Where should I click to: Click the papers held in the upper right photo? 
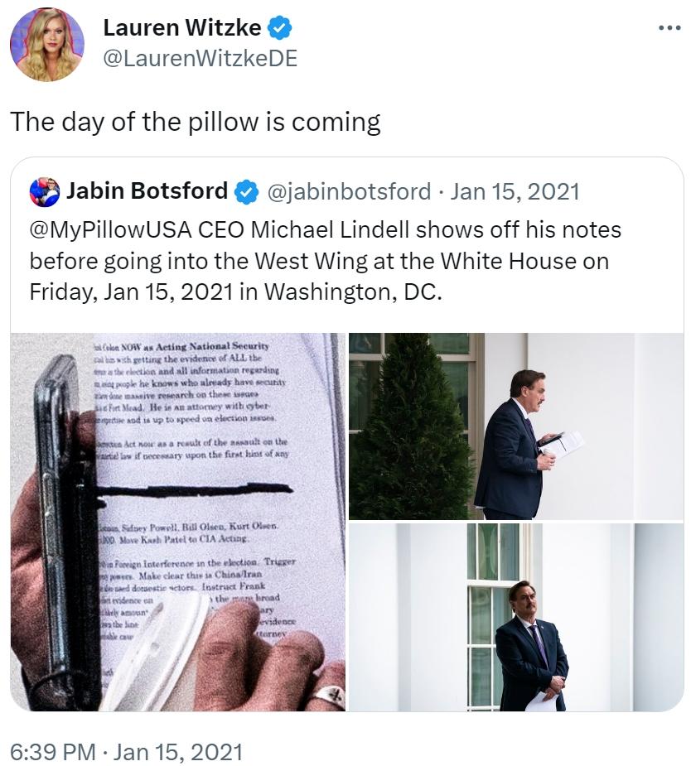(565, 445)
